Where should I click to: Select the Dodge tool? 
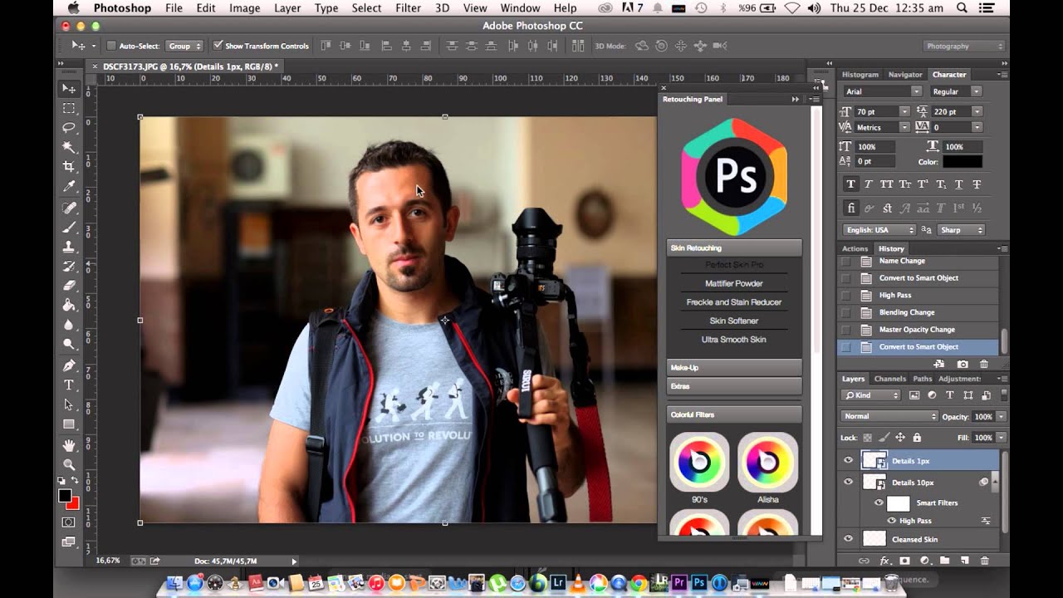click(x=69, y=344)
